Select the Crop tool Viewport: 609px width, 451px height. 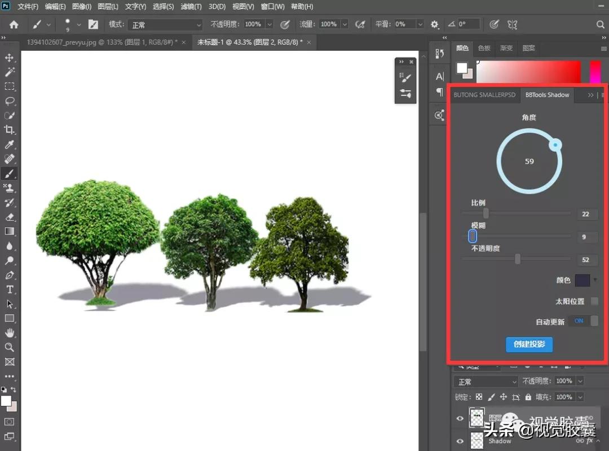[10, 130]
